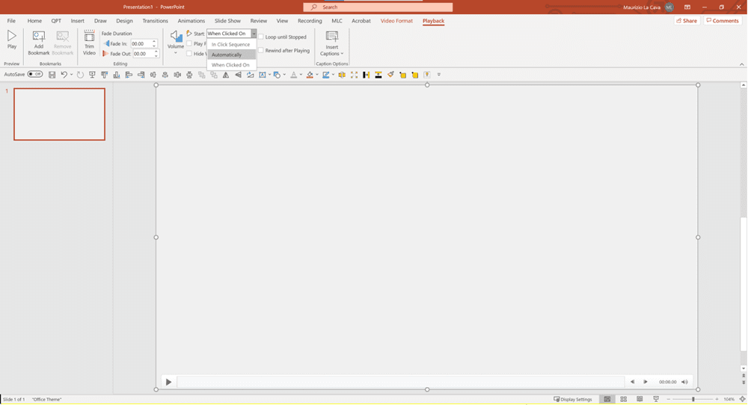
Task: Click the Shape Outline pen icon
Action: (x=326, y=75)
